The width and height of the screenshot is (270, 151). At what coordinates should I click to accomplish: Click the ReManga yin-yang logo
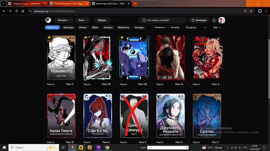tap(48, 20)
